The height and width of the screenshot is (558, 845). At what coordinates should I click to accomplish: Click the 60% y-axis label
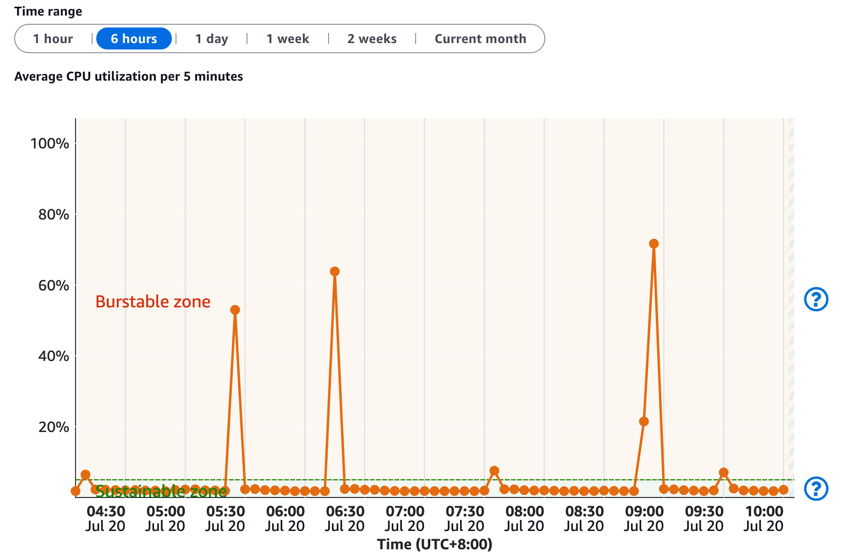tap(54, 285)
